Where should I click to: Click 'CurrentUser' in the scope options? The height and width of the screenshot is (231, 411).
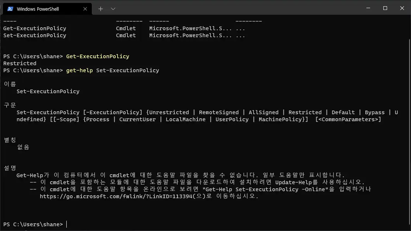coord(137,119)
